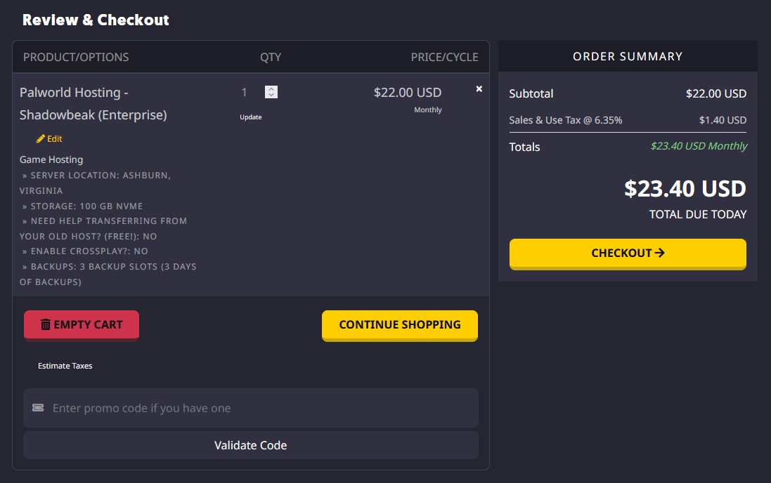Click the Storage: 100 GB NVMe option
The width and height of the screenshot is (771, 483).
[x=83, y=206]
